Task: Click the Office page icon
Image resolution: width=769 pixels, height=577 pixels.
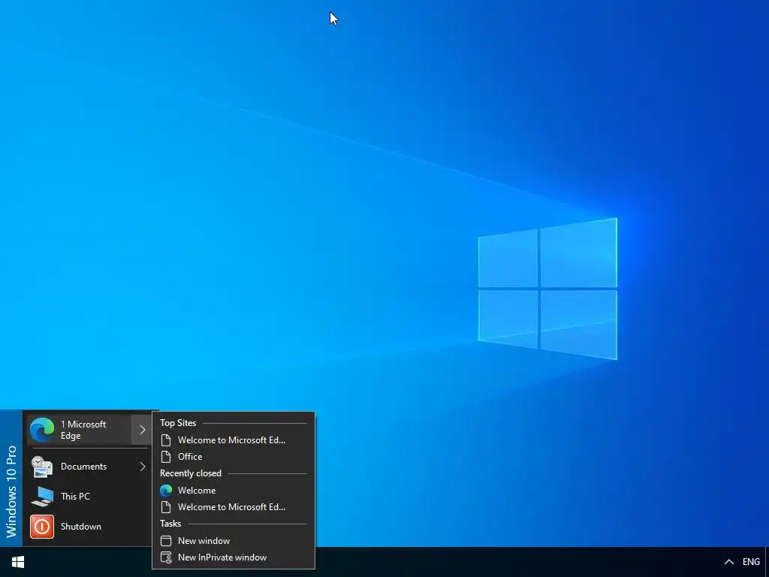Action: pyautogui.click(x=166, y=456)
